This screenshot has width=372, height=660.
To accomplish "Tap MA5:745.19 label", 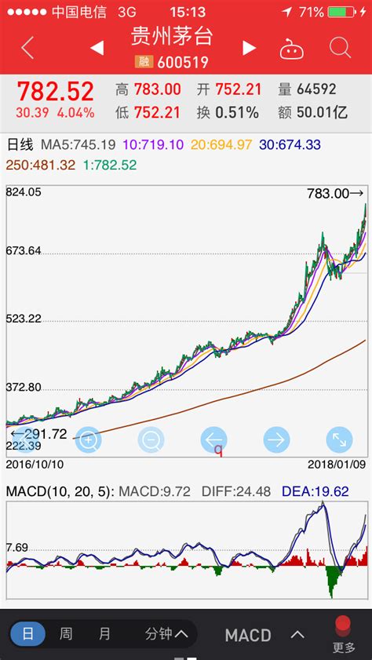I will click(78, 145).
